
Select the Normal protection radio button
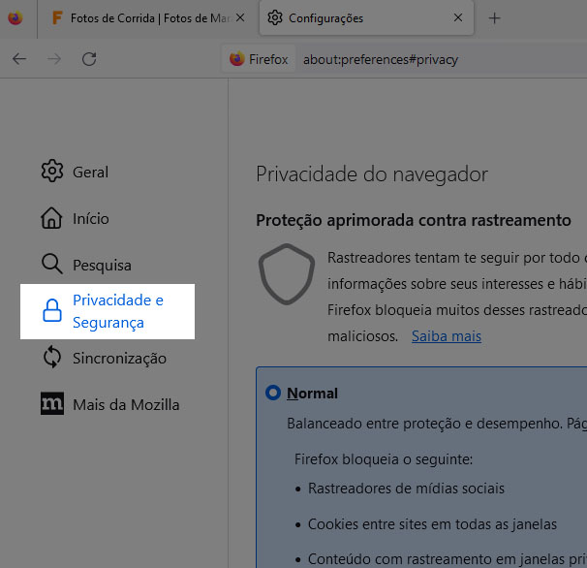coord(273,393)
